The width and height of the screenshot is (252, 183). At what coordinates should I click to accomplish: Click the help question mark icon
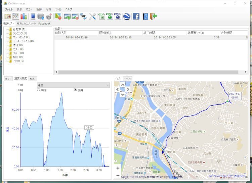145,16
